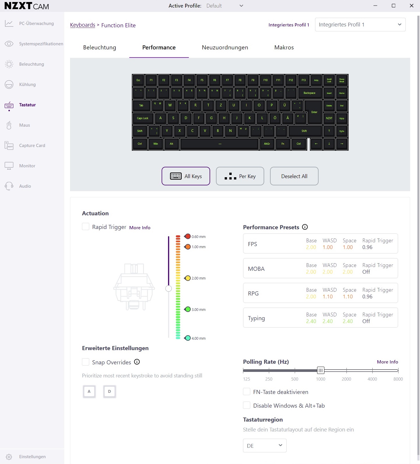Viewport: 420px width, 464px height.
Task: Select the Tab key on keyboard preview
Action: (141, 105)
